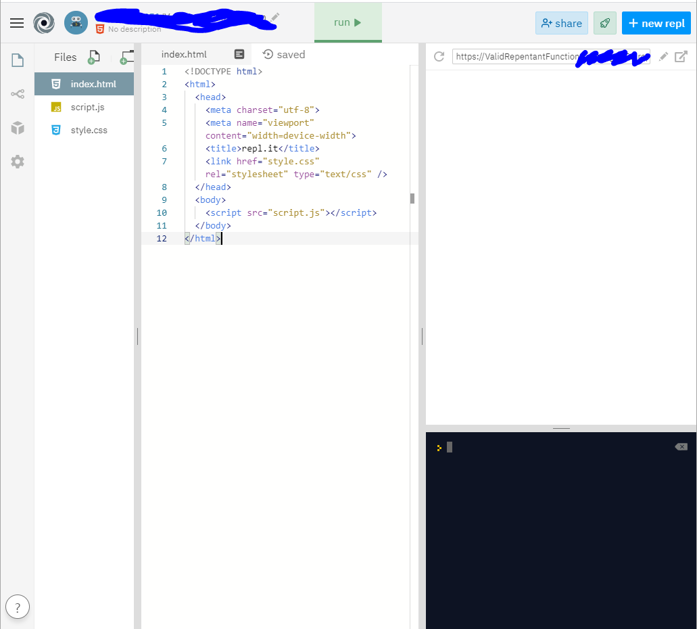Click the closing </html> tag line
Image resolution: width=697 pixels, height=629 pixels.
coord(203,239)
